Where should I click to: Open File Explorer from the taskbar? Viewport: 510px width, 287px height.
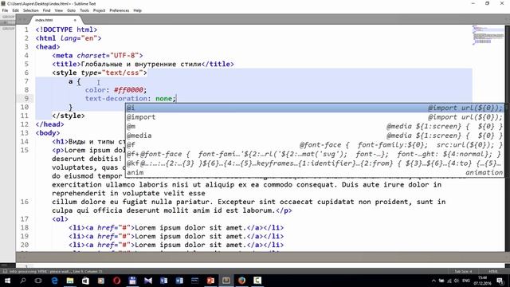pyautogui.click(x=70, y=281)
